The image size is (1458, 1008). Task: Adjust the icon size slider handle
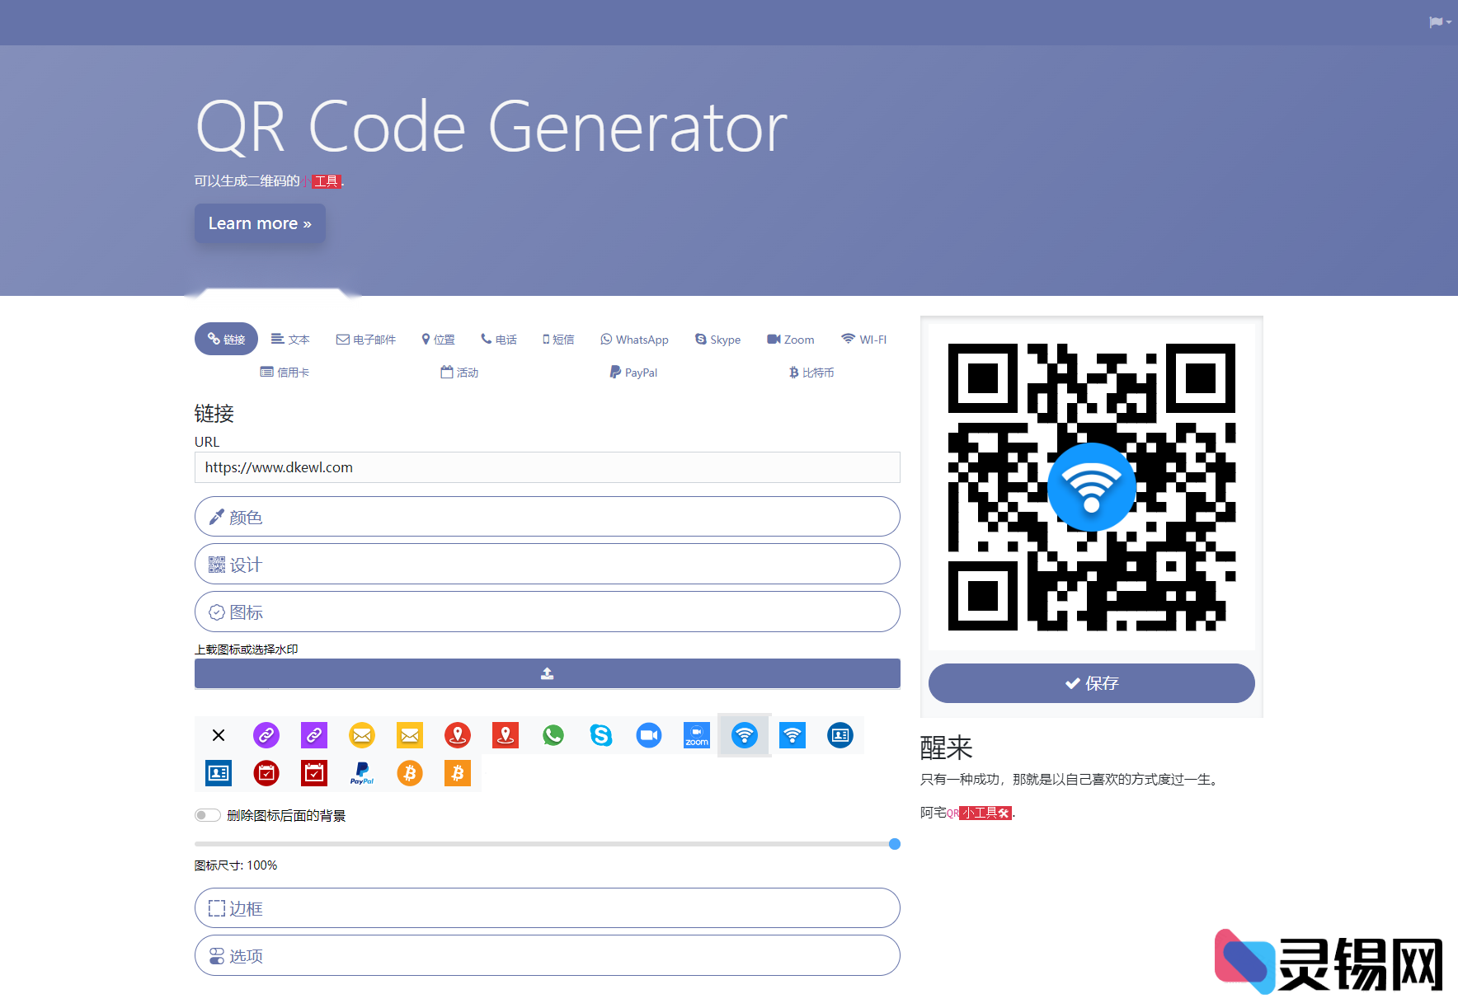point(895,844)
